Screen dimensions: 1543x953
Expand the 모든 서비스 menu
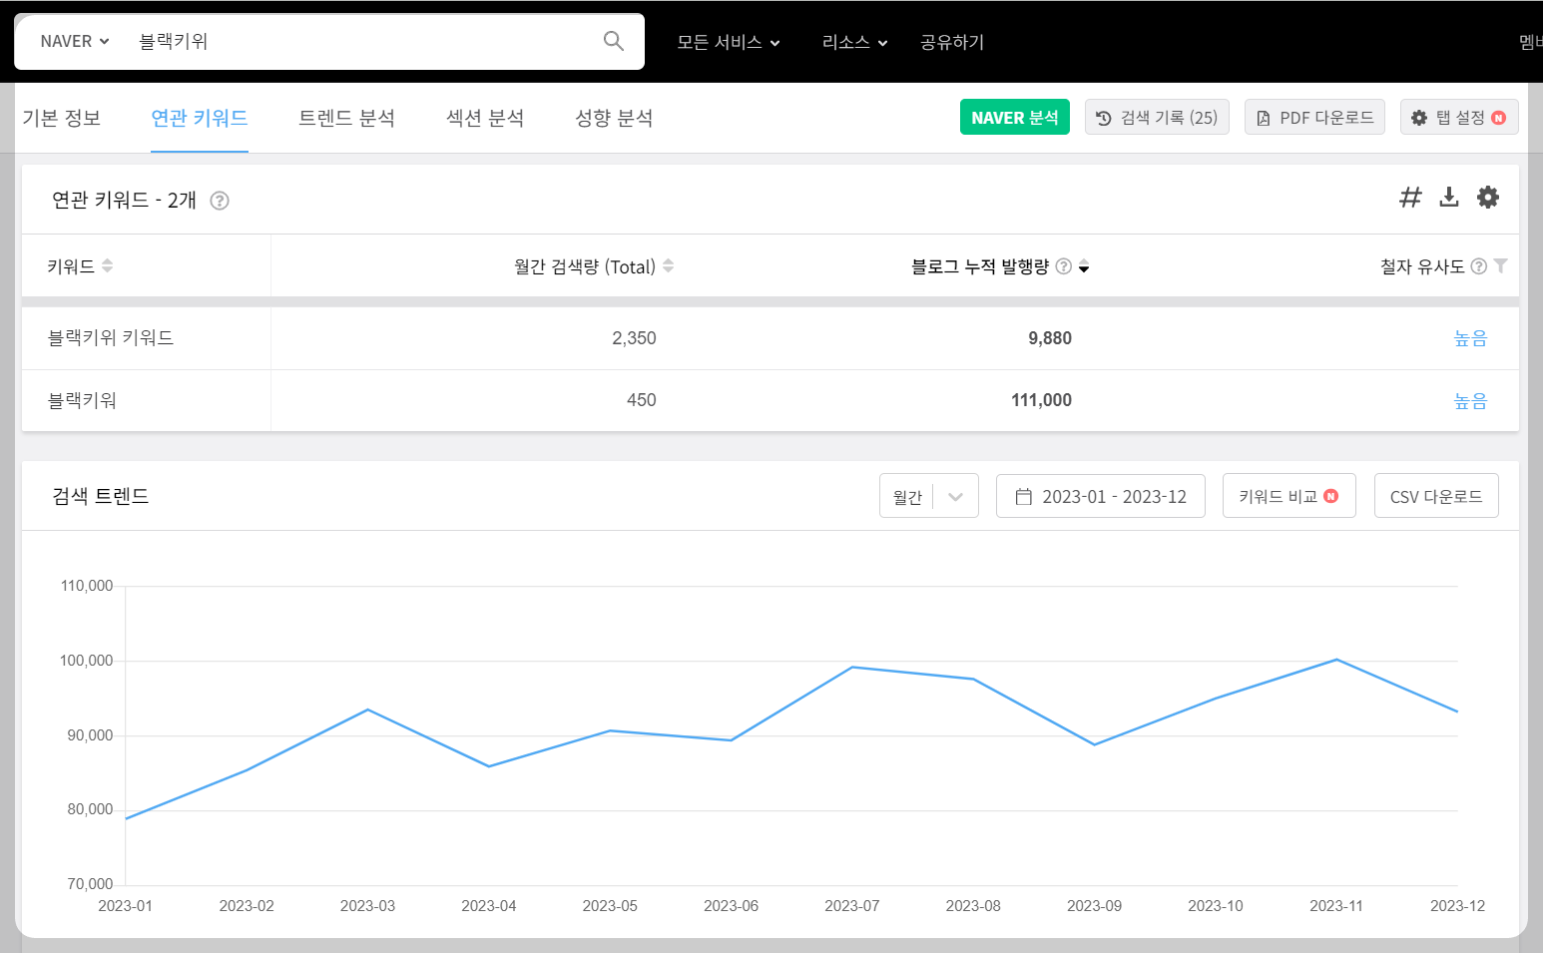coord(729,42)
